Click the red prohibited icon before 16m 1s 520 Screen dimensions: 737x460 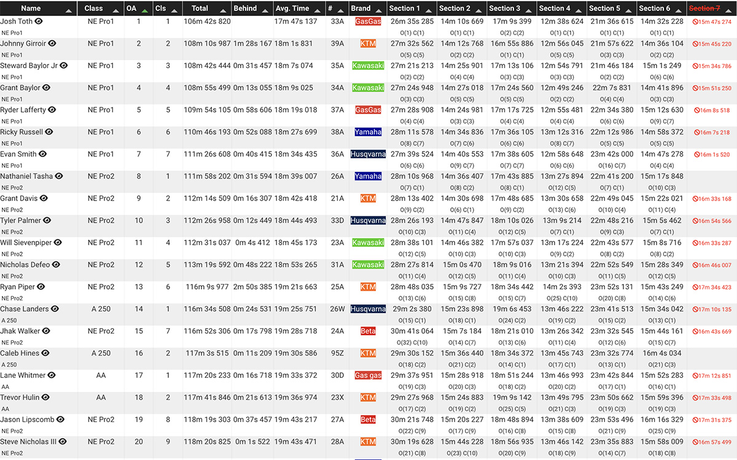click(697, 155)
